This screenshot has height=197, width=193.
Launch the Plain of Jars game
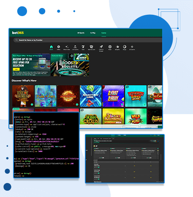pyautogui.click(x=46, y=96)
